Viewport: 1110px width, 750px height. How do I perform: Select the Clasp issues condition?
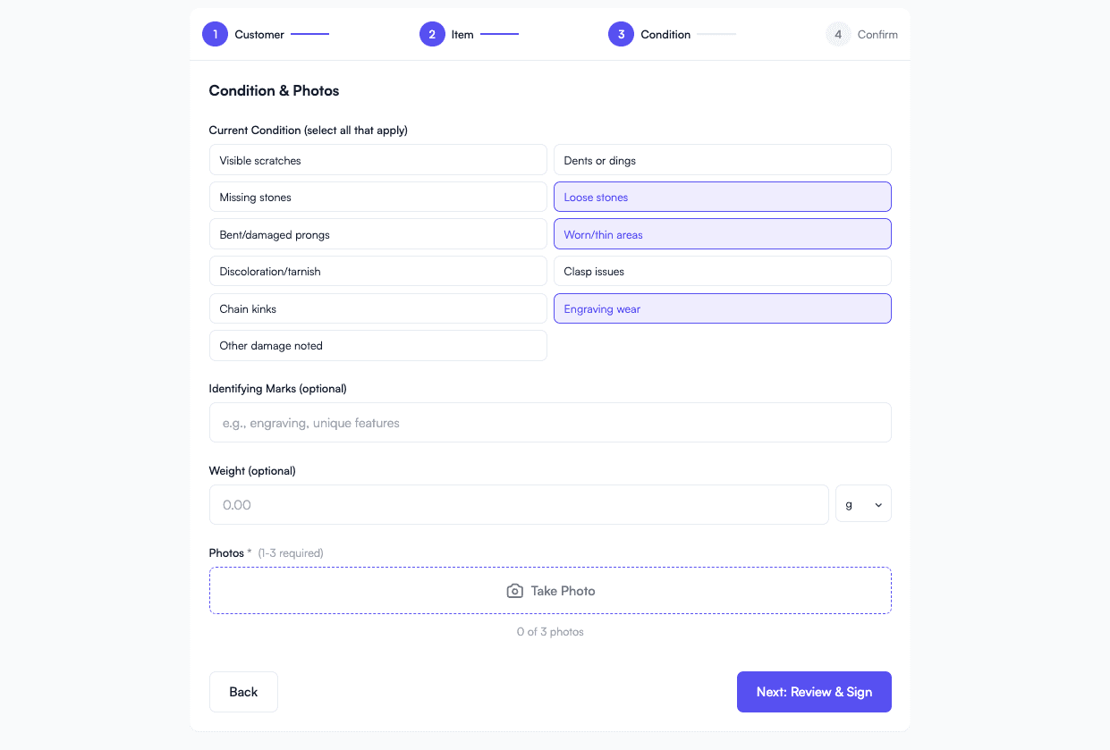coord(722,271)
